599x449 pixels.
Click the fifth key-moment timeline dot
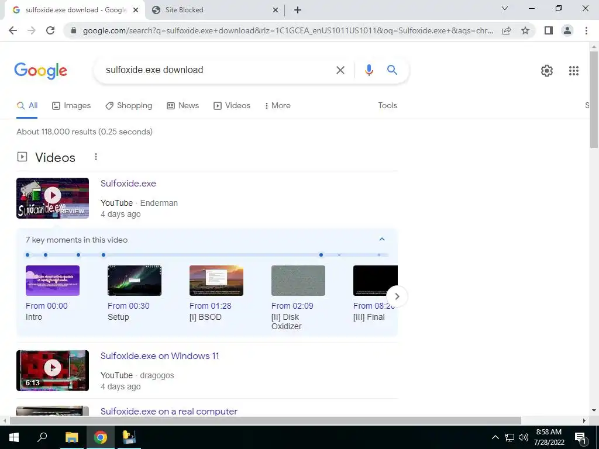click(x=321, y=255)
